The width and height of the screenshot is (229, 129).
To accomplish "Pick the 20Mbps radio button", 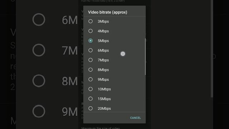I will point(91,108).
